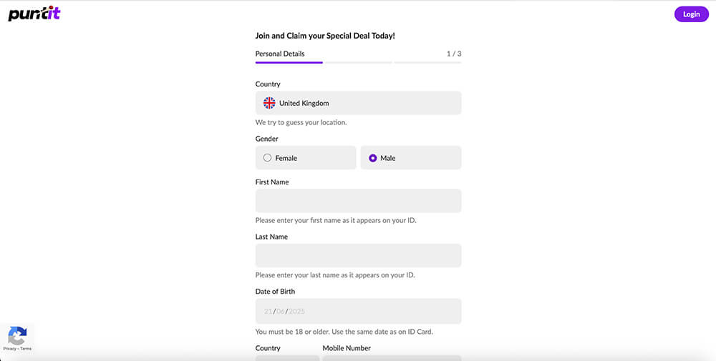This screenshot has height=361, width=716.
Task: Click the third step progress bar segment
Action: pyautogui.click(x=427, y=62)
